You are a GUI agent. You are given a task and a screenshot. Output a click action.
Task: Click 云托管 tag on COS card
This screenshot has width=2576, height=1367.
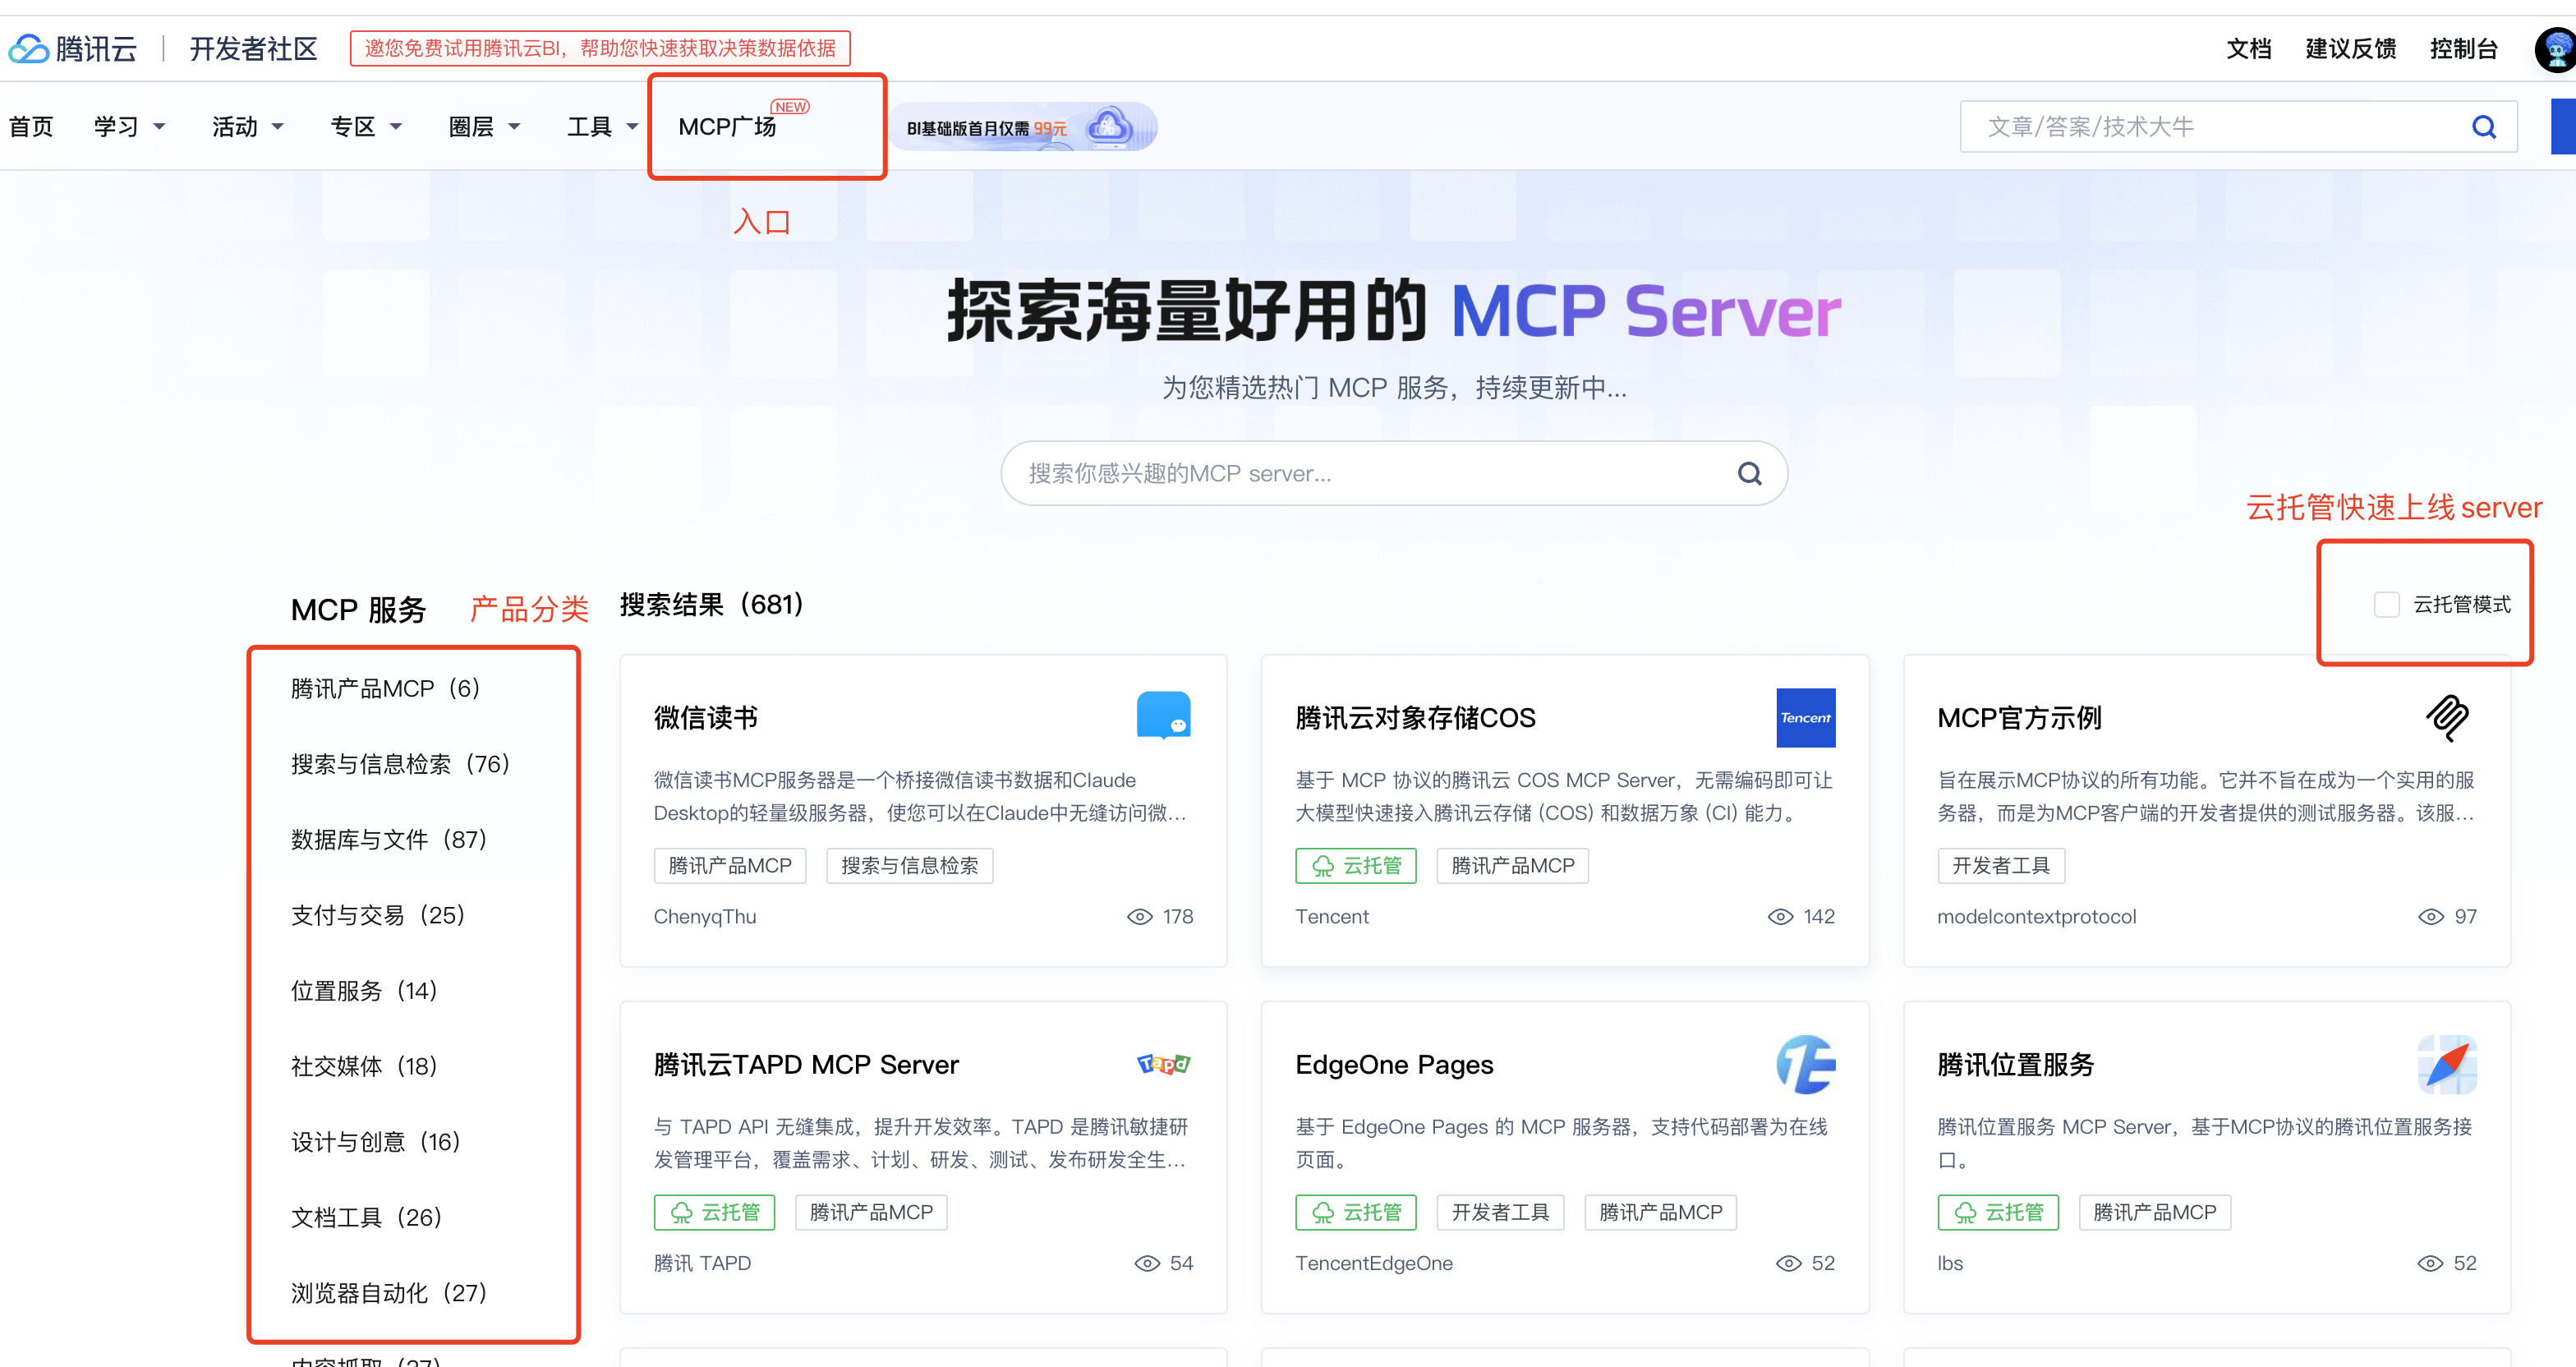pyautogui.click(x=1356, y=865)
